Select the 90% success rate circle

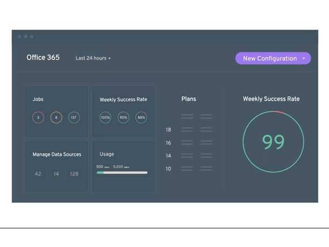tap(124, 117)
